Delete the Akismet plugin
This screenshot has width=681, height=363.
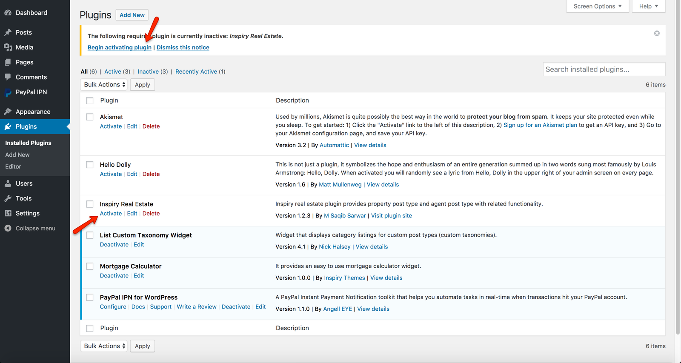coord(151,126)
